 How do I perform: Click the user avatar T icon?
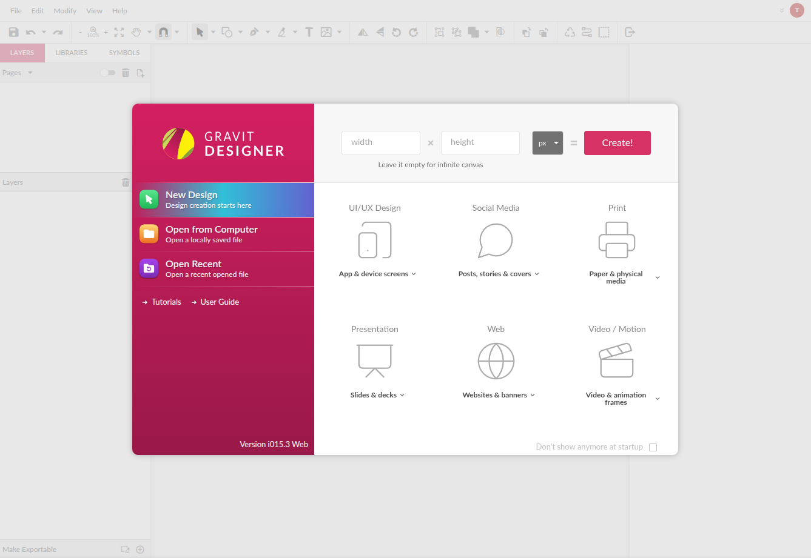pyautogui.click(x=797, y=10)
